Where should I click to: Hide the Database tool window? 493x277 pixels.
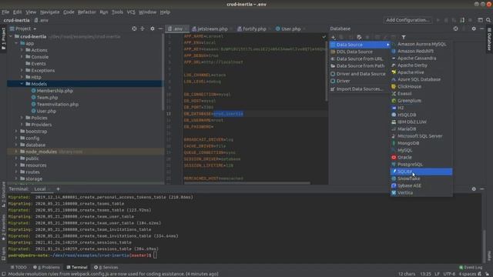pyautogui.click(x=481, y=28)
